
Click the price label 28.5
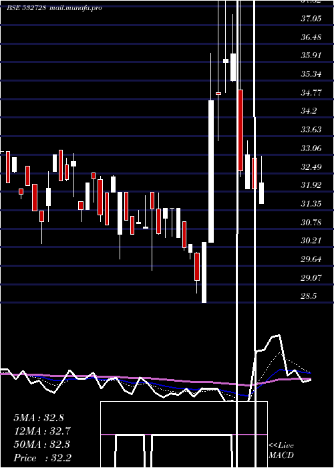(309, 296)
